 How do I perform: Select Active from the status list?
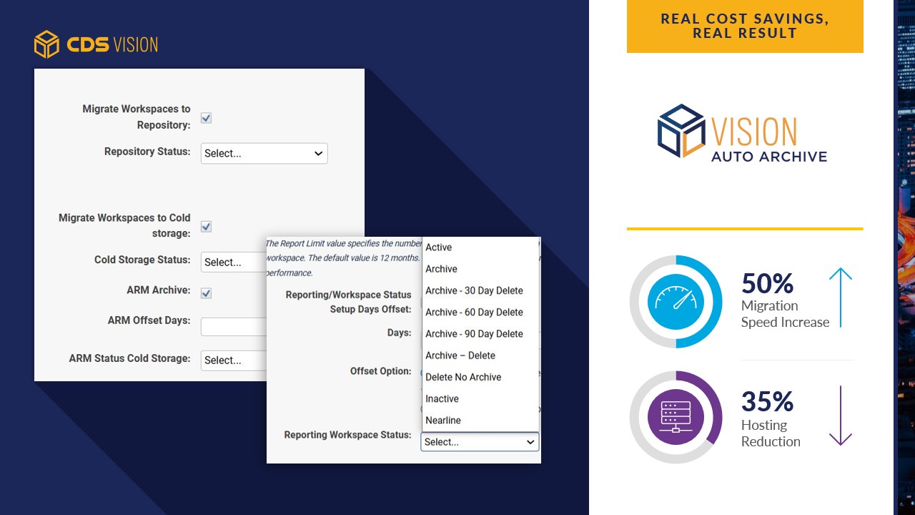click(480, 247)
